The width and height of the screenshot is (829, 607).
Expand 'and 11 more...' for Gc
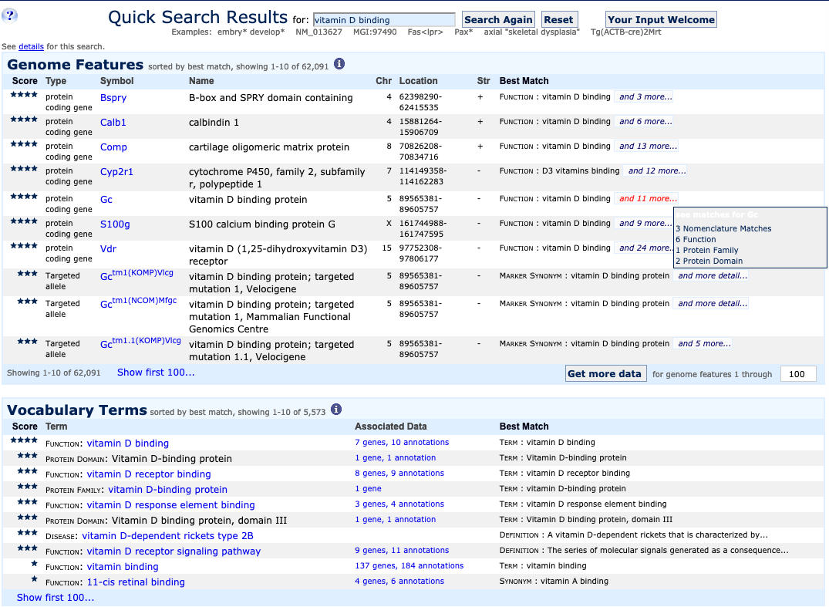648,199
